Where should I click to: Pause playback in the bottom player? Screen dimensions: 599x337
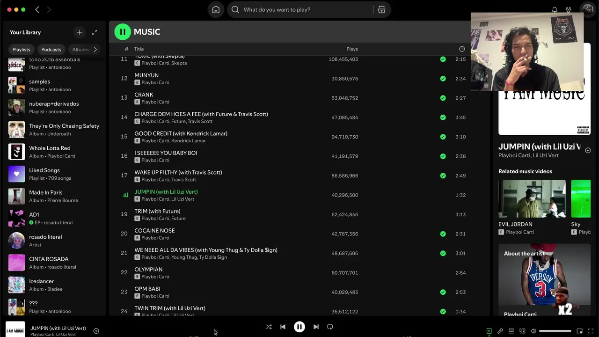tap(299, 327)
